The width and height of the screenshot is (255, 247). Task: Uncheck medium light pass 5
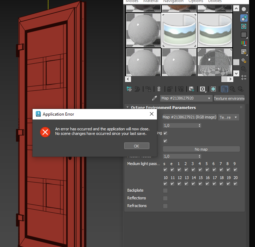[207, 170]
